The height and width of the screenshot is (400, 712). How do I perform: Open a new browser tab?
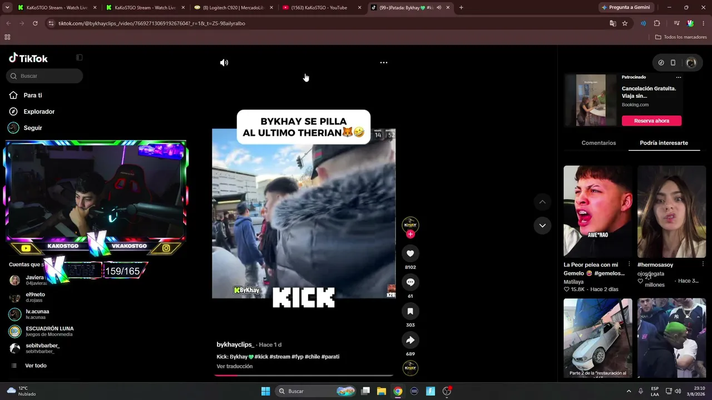tap(461, 8)
